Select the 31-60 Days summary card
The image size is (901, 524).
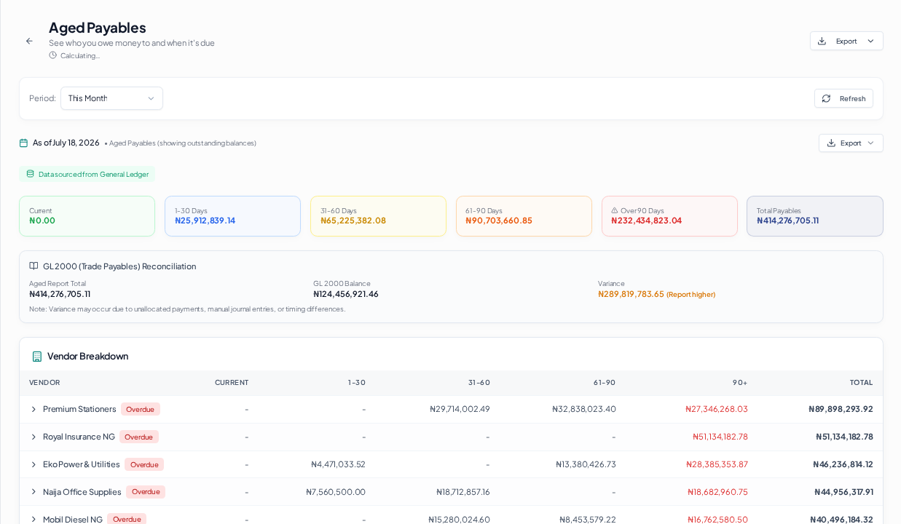tap(378, 216)
